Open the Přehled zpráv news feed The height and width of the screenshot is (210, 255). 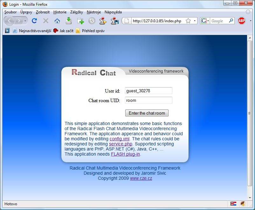point(90,31)
